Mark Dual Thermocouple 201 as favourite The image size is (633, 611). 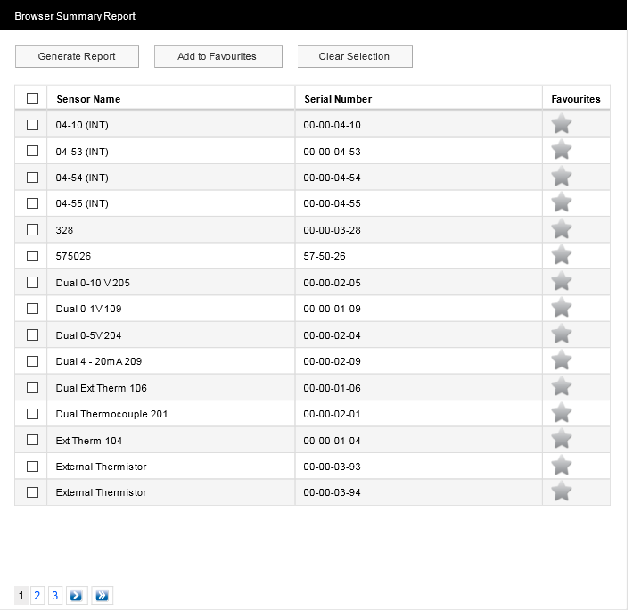tap(561, 413)
